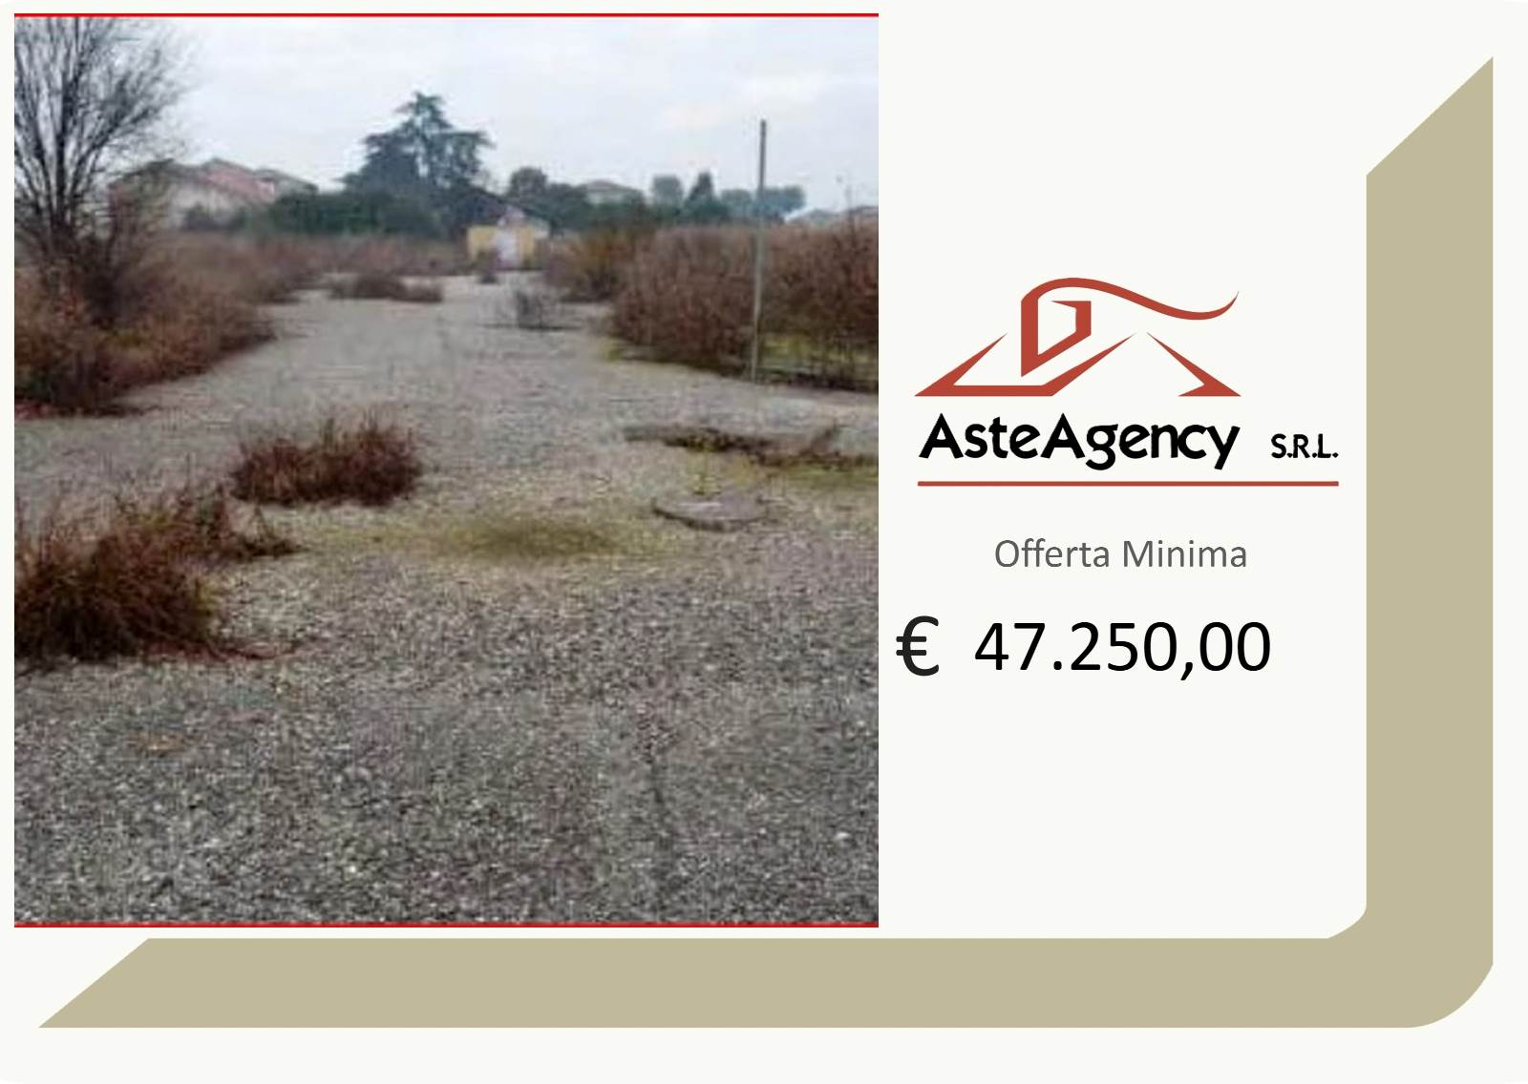1528x1084 pixels.
Task: Select the round manhole cover in photo
Action: (x=711, y=510)
